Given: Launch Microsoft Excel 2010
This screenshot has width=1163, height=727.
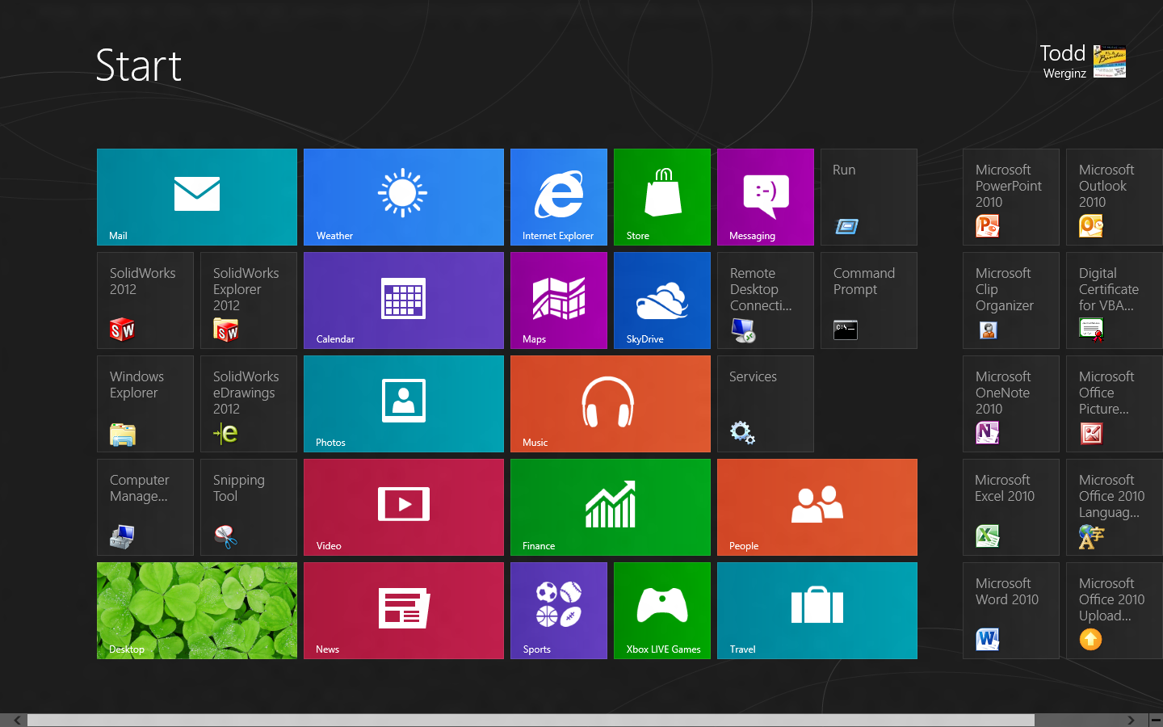Looking at the screenshot, I should pos(1011,507).
